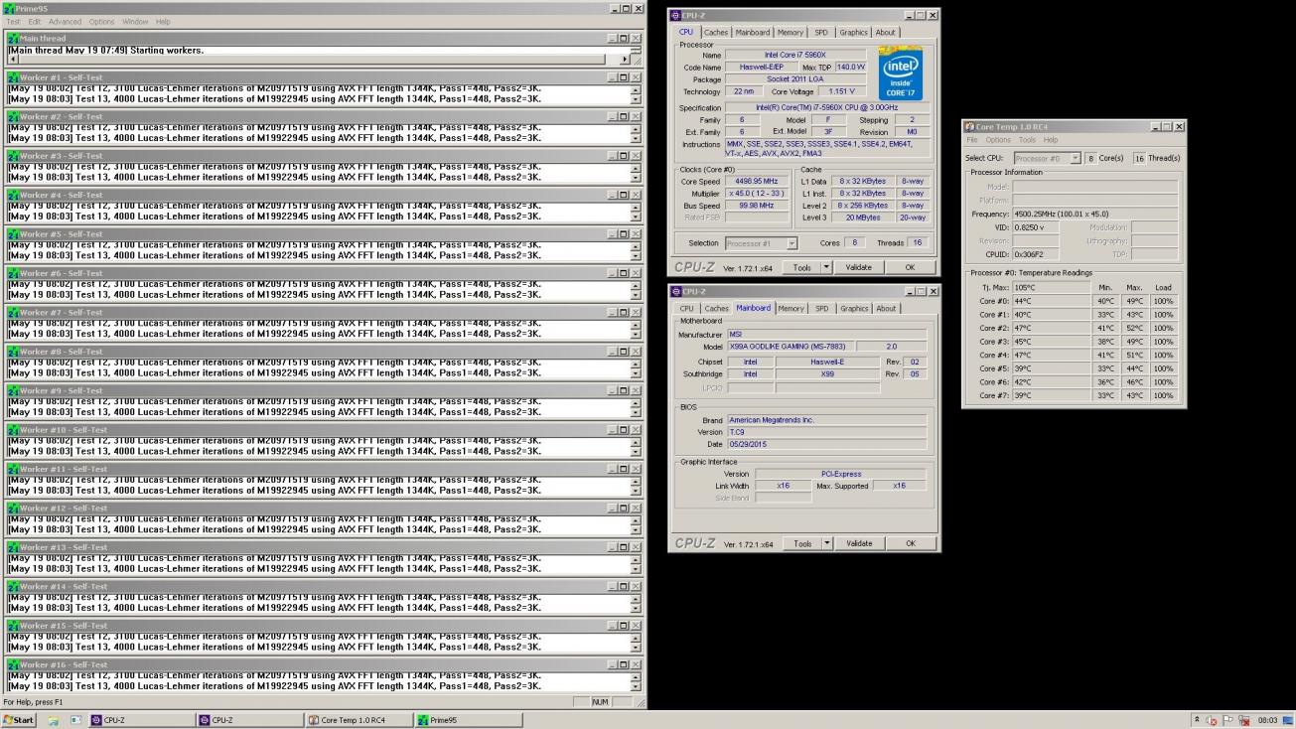Screen dimensions: 1296x729
Task: Switch to SPD tab in upper CPU-Z
Action: tap(821, 32)
